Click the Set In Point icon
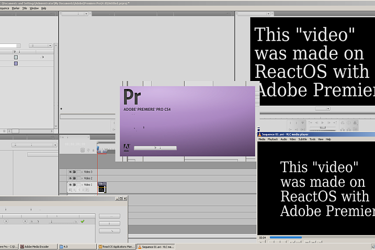The image size is (375, 250). (x=290, y=123)
